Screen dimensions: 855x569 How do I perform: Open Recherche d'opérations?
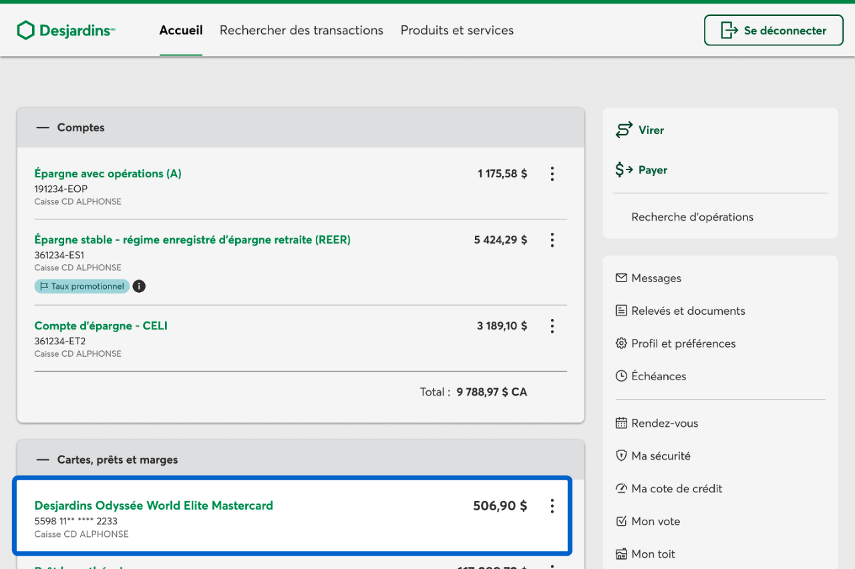[692, 217]
